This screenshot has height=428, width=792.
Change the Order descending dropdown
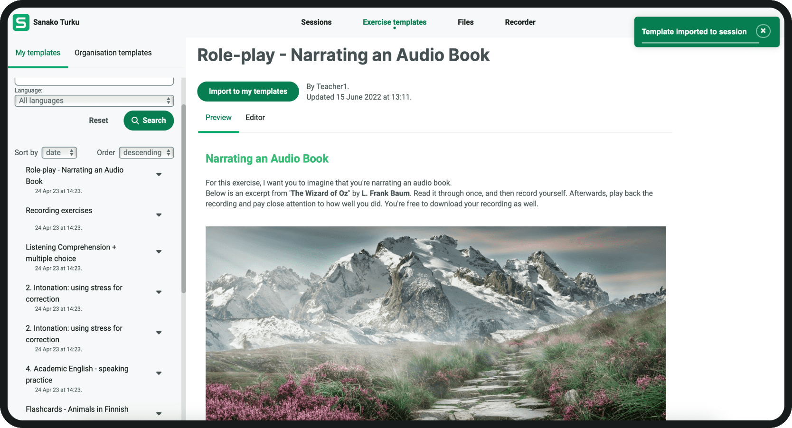(x=146, y=153)
